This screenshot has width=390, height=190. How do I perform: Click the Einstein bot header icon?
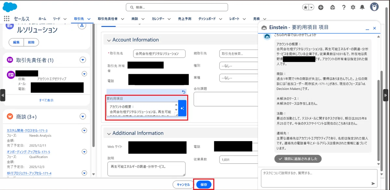click(x=264, y=28)
